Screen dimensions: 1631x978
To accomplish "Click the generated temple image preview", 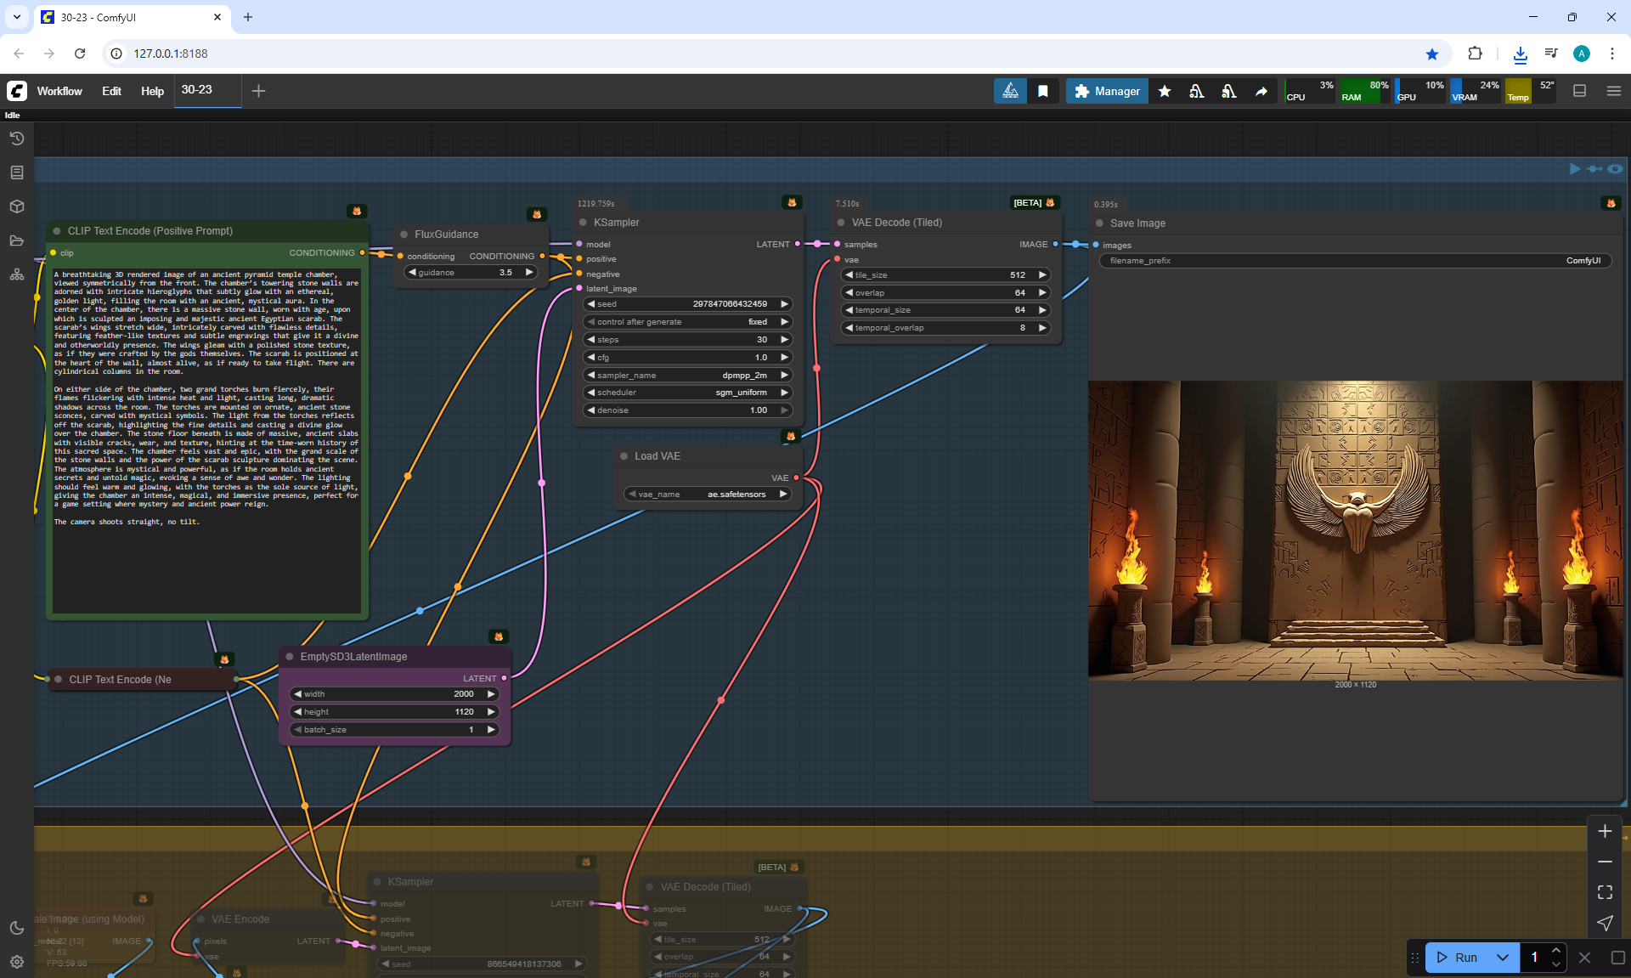I will (1355, 529).
